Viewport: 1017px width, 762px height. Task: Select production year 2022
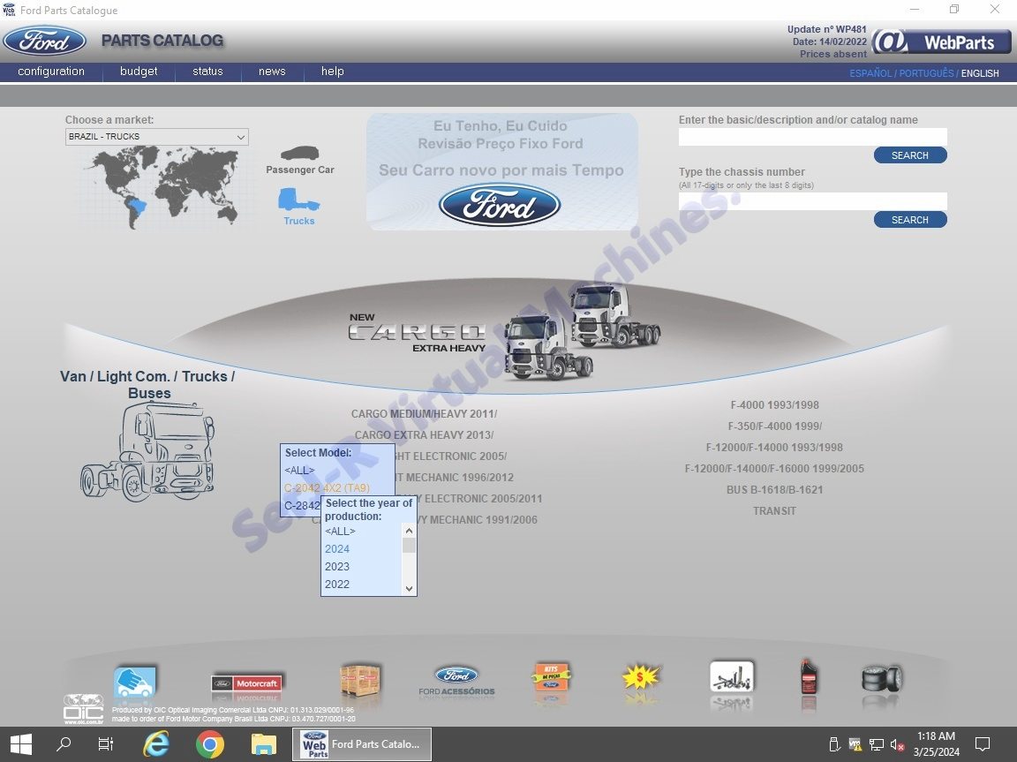(x=337, y=584)
